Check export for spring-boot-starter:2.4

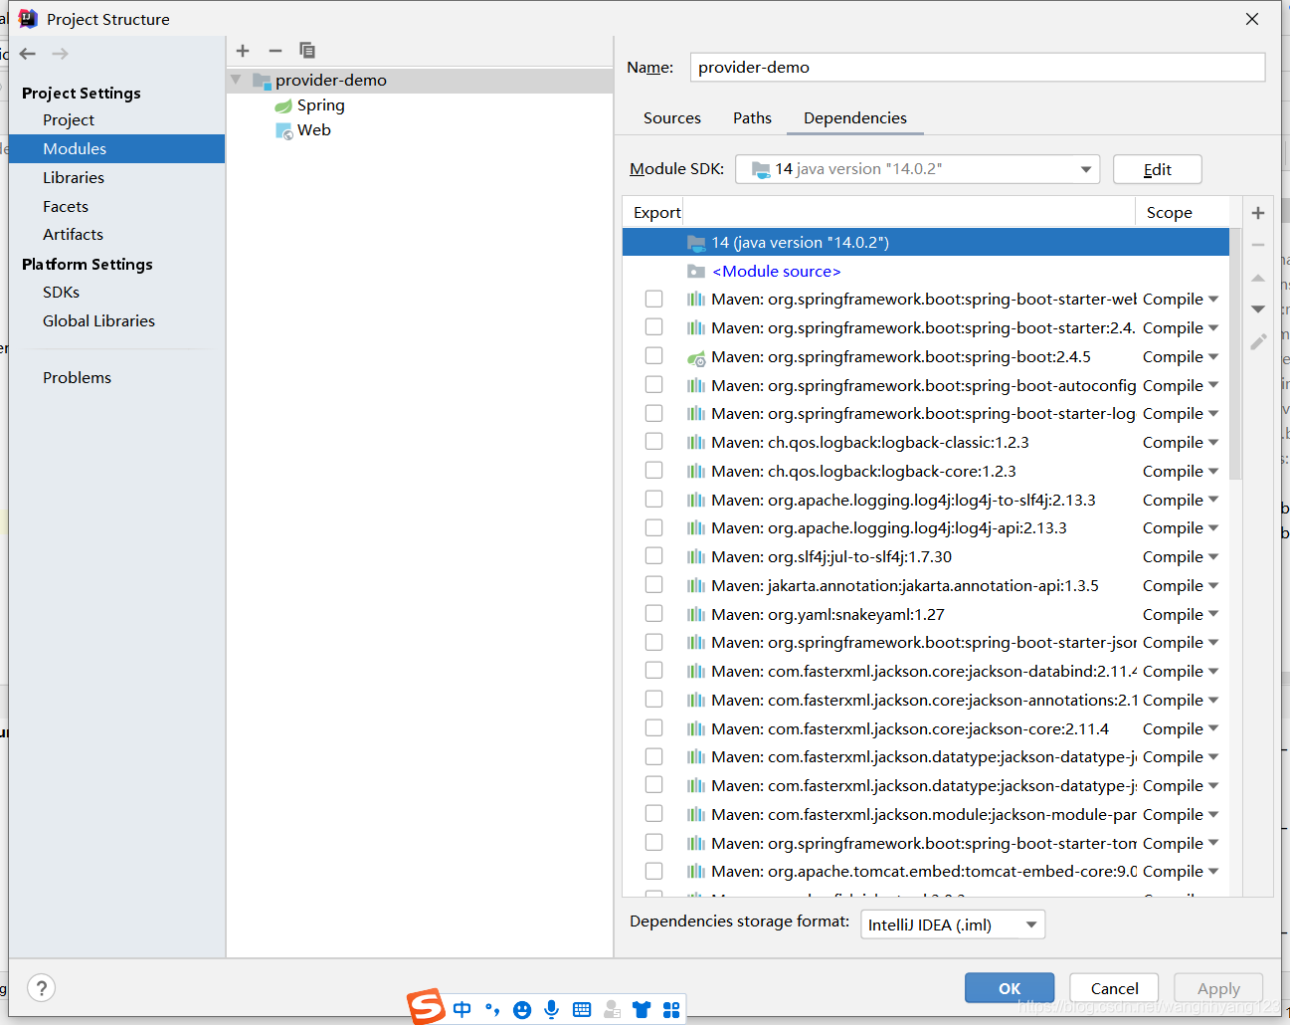click(x=653, y=327)
